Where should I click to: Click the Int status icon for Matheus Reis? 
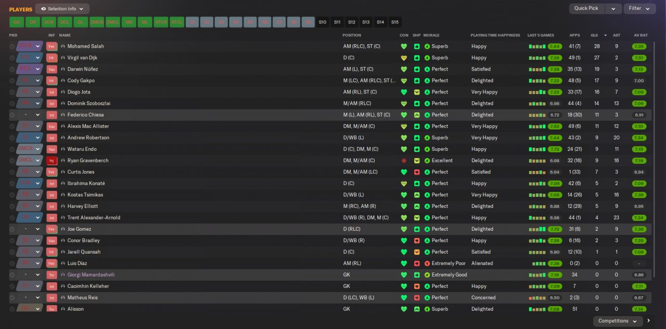pos(52,298)
